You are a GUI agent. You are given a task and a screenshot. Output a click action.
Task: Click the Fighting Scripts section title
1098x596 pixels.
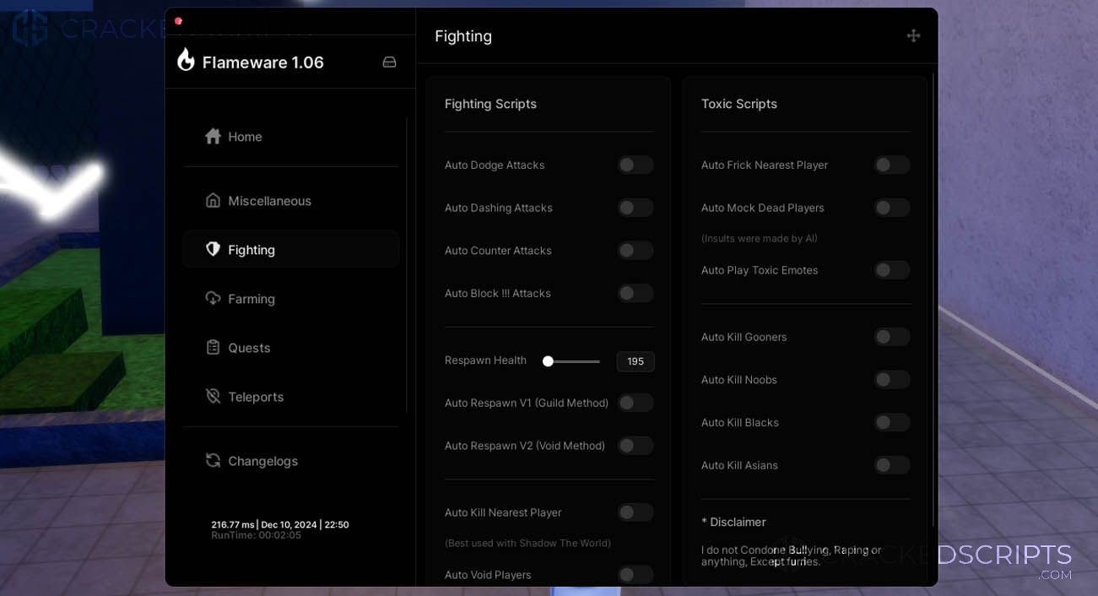490,104
